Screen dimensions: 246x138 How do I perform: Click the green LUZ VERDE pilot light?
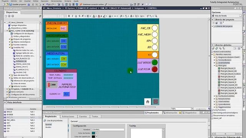(x=155, y=62)
